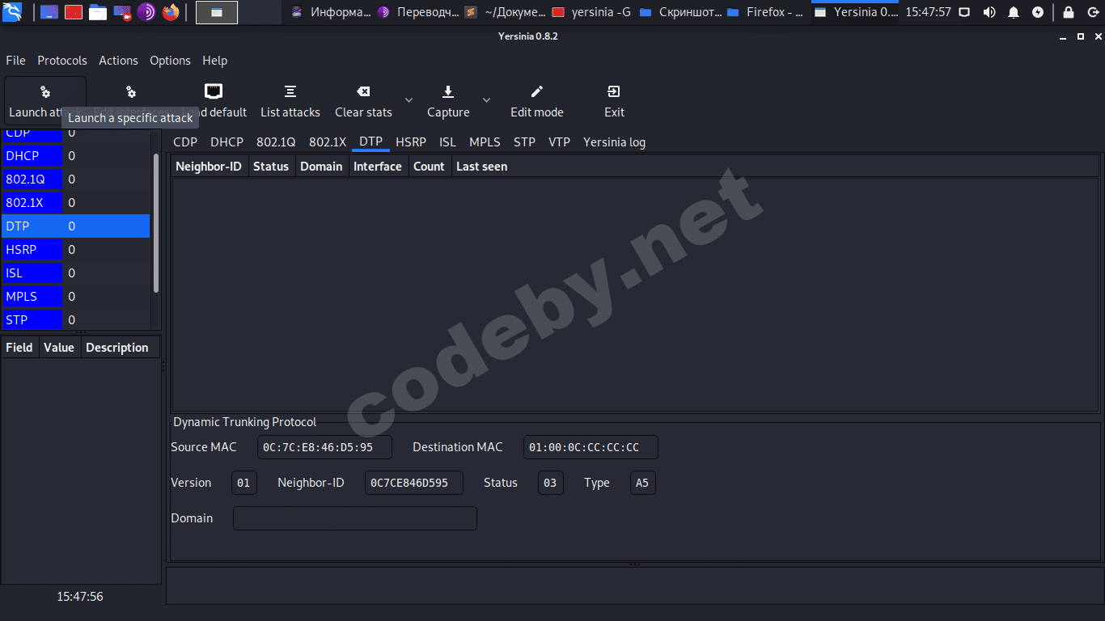Select the 802.1Q protocol in left panel
This screenshot has height=621, width=1105.
click(32, 179)
